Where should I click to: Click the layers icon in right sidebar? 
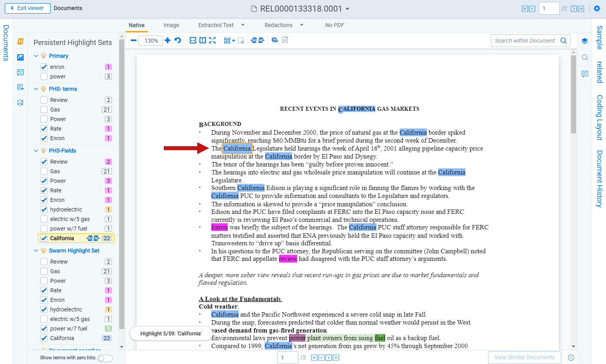pyautogui.click(x=584, y=41)
